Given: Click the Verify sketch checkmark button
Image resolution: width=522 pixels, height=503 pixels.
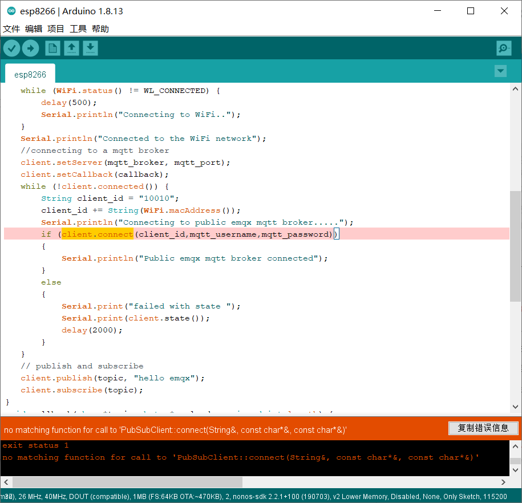Looking at the screenshot, I should pos(11,48).
